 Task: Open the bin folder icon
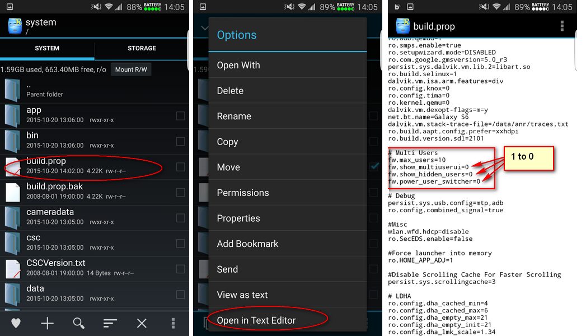(13, 141)
